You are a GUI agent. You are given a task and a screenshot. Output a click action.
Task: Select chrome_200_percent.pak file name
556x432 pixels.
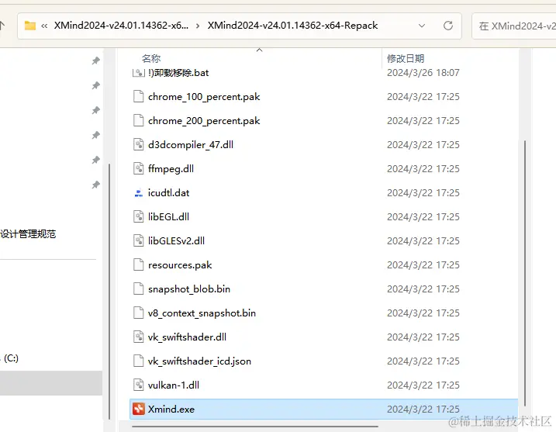click(x=204, y=121)
